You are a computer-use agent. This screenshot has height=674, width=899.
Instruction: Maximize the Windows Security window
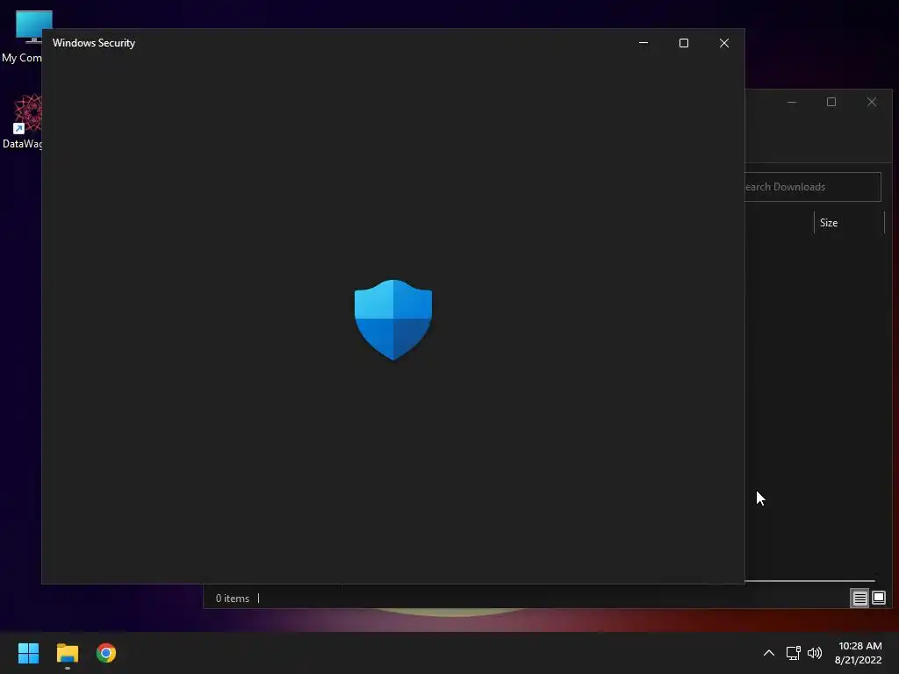[x=683, y=43]
